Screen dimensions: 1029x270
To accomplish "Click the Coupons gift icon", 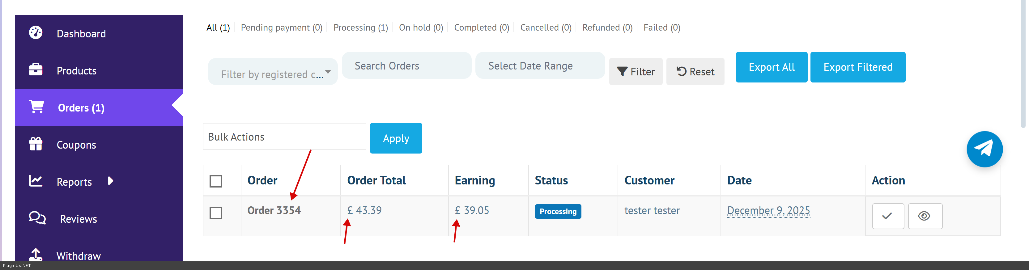I will pos(36,144).
